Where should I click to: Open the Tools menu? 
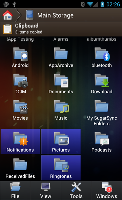[76, 191]
